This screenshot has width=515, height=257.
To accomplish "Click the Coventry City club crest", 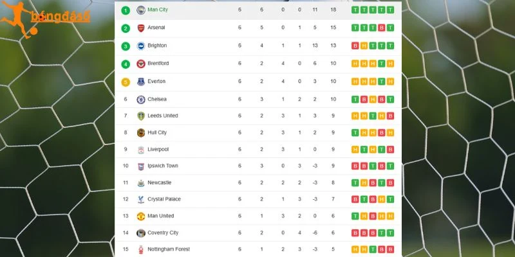I will [x=141, y=233].
